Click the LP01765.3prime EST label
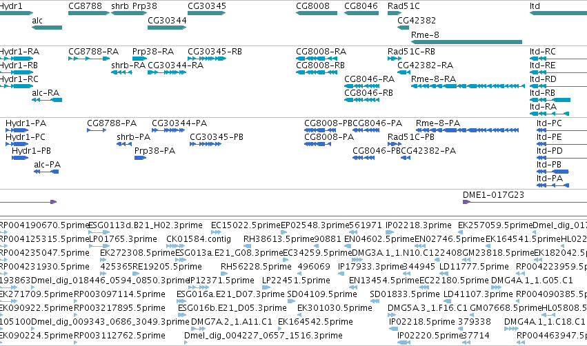Image resolution: width=587 pixels, height=346 pixels. coord(123,239)
